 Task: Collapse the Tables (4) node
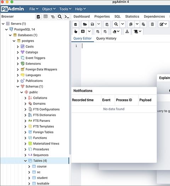tap(25, 161)
